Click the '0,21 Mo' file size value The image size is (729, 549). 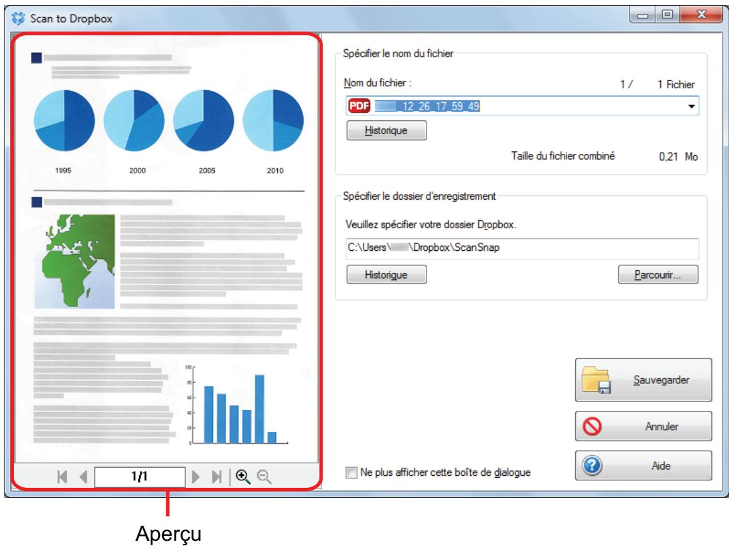679,156
